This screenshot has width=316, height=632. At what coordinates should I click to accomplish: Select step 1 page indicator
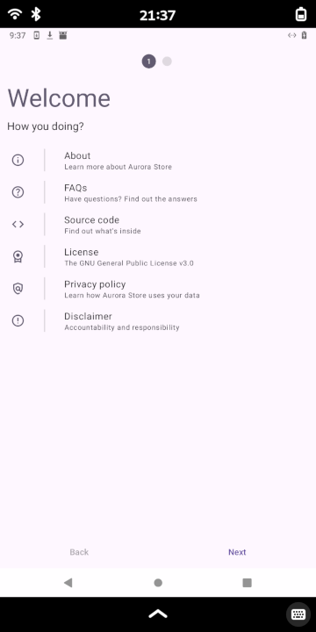pyautogui.click(x=148, y=61)
